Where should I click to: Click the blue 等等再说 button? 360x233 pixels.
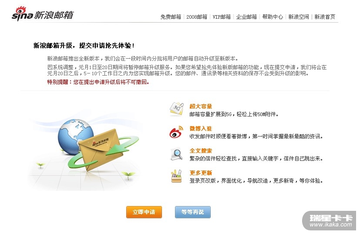(x=193, y=212)
